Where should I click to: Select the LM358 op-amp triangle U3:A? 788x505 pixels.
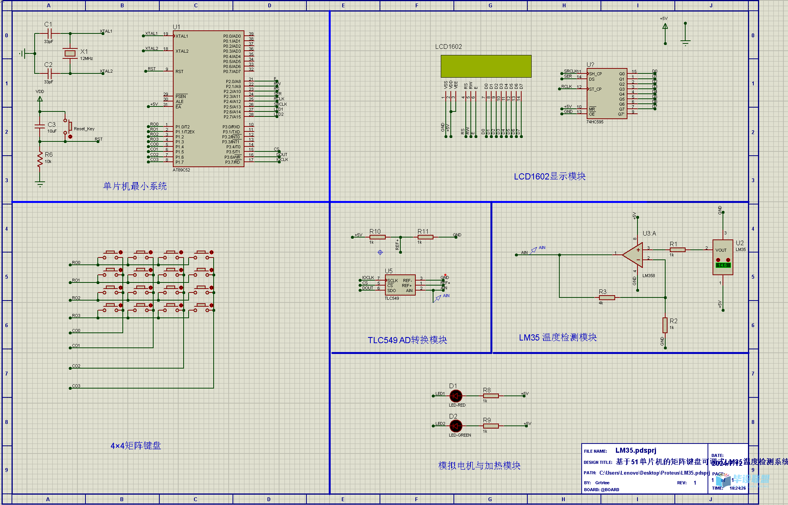pyautogui.click(x=632, y=254)
